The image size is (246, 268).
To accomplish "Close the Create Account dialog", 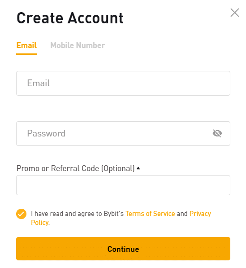I will 234,13.
